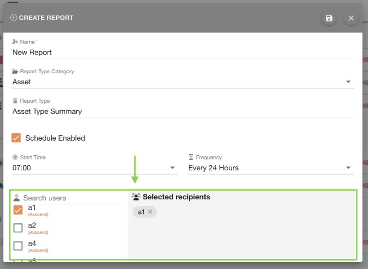Expand the Frequency dropdown showing Every 24 Hours
368x269 pixels.
[348, 168]
